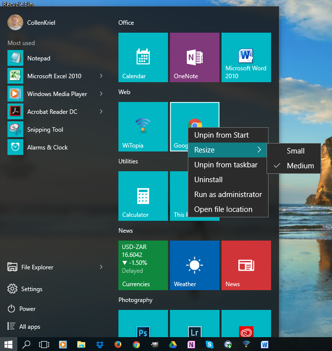Open GIMP from the taskbar
This screenshot has width=332, height=351.
point(155,344)
